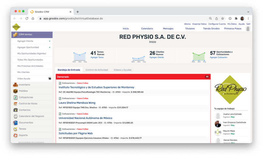Screen dimensions: 263x157
Task: Click the browser share icon
Action: (217, 19)
